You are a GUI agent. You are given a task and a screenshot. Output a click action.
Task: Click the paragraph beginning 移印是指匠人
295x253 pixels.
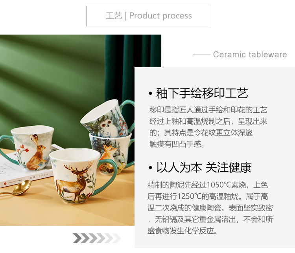[208, 127]
